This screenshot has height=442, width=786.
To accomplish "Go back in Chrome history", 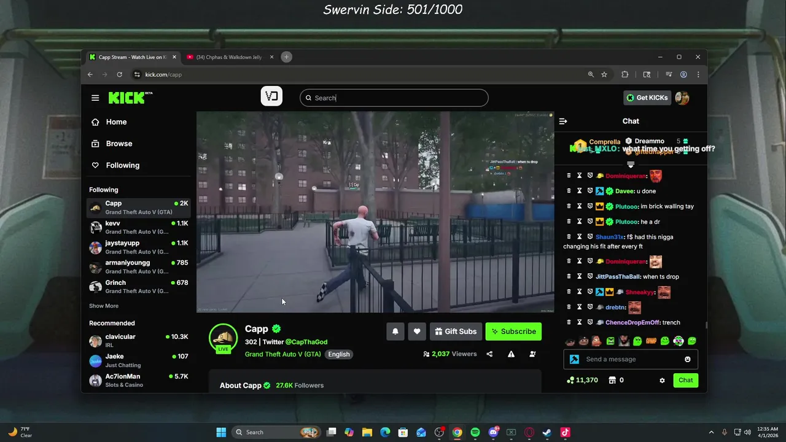I will (x=90, y=74).
